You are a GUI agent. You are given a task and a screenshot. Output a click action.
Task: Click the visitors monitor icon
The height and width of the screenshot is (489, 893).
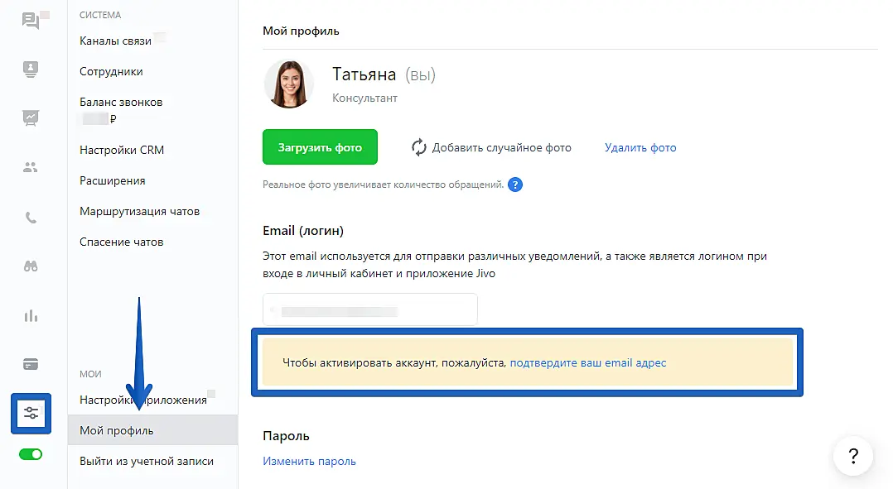31,70
